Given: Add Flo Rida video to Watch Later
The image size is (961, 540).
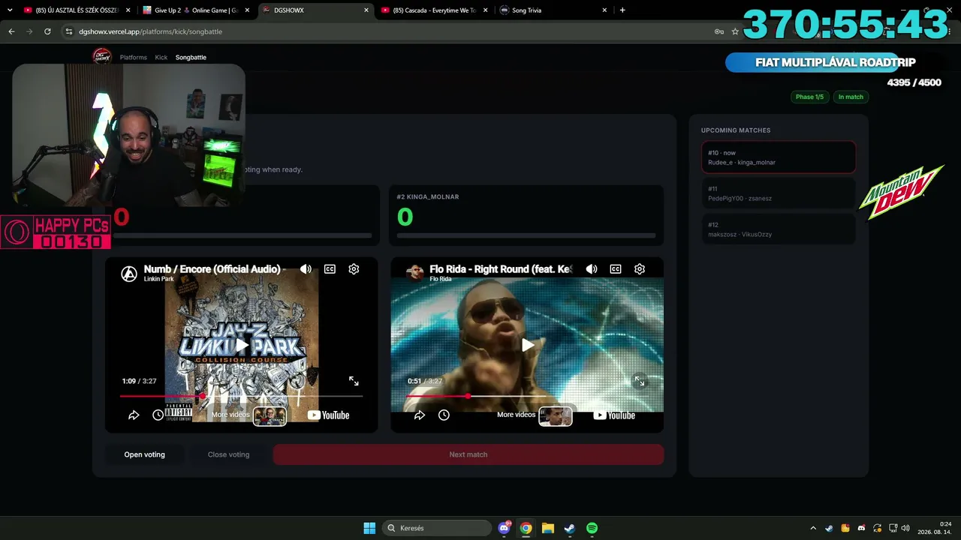Looking at the screenshot, I should [444, 415].
